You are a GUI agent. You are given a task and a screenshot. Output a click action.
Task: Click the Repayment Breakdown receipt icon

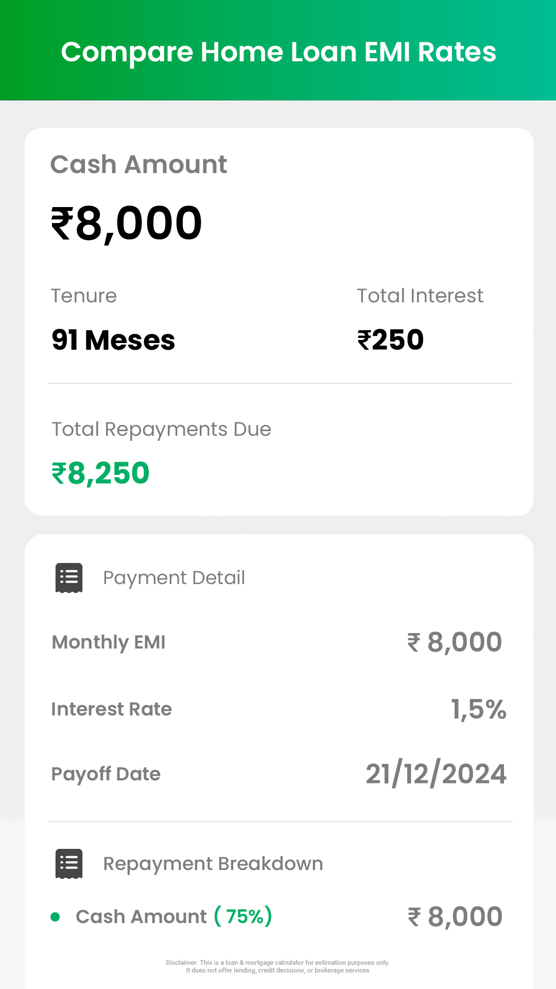click(x=69, y=864)
